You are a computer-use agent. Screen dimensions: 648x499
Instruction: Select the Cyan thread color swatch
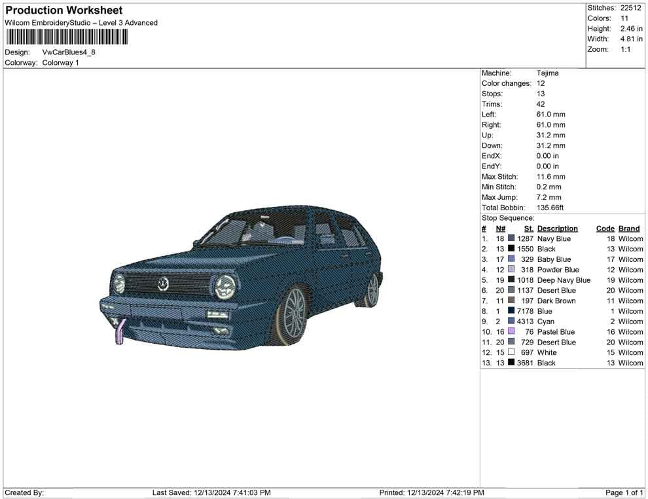tap(511, 321)
